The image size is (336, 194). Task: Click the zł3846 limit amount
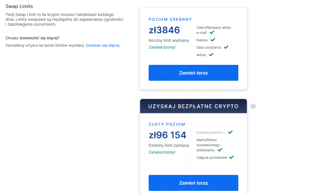(x=164, y=30)
